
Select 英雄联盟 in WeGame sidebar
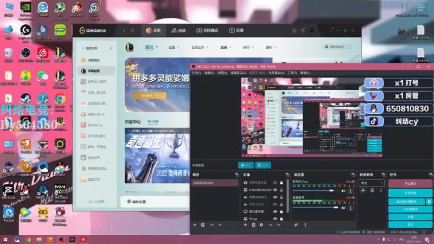point(97,71)
